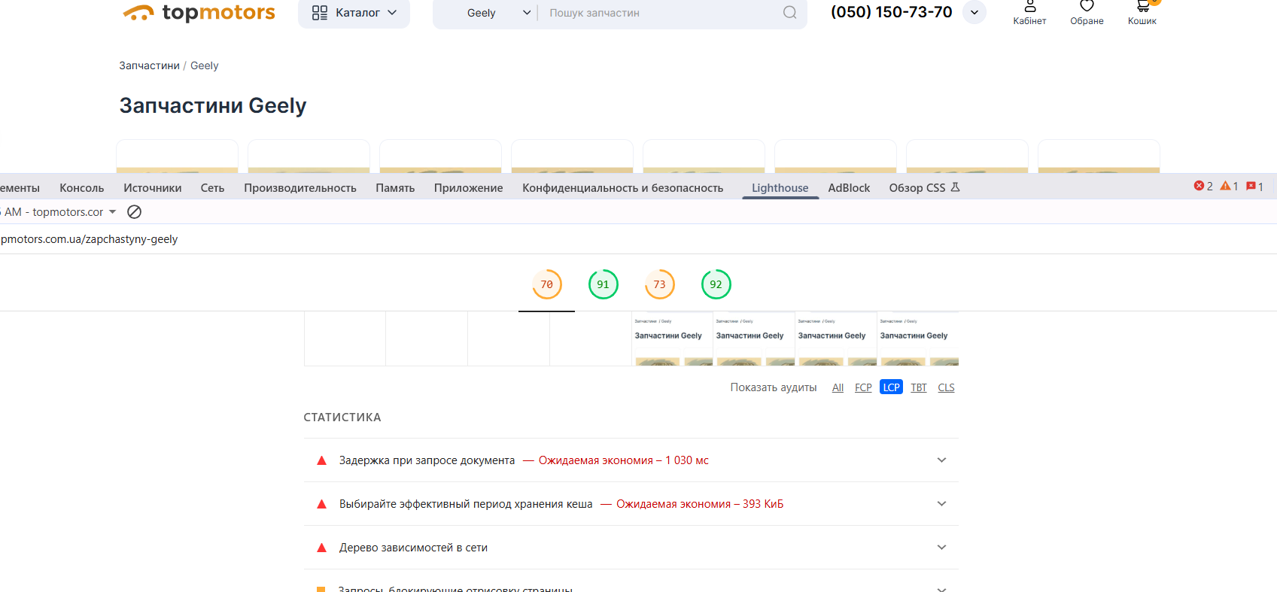
Task: Open the Geely brand dropdown in search
Action: pos(499,13)
